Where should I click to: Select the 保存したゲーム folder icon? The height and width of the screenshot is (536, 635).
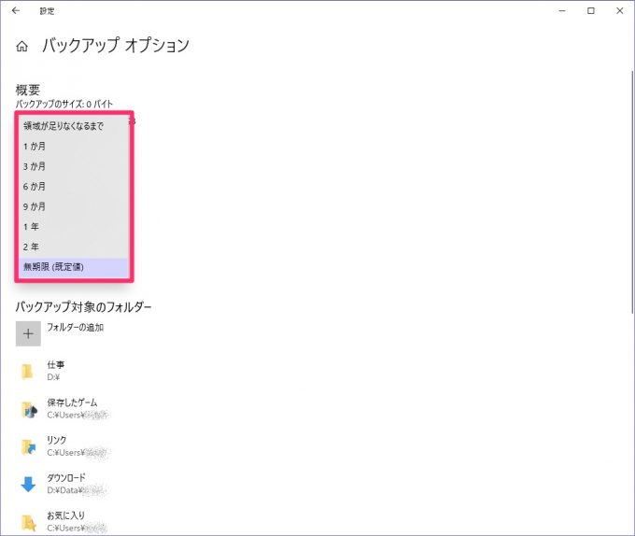point(29,409)
